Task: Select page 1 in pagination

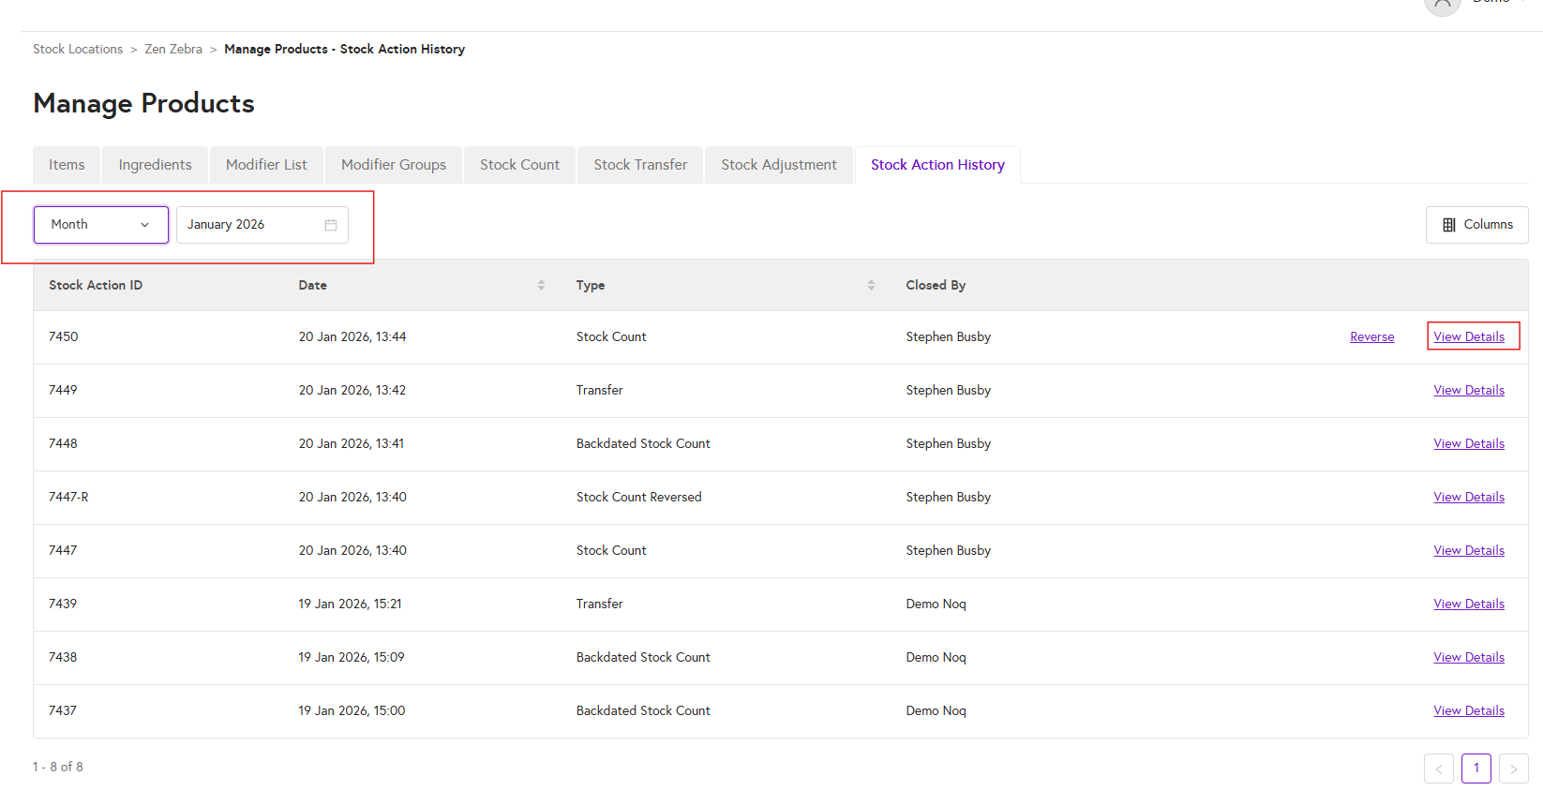Action: (x=1476, y=769)
